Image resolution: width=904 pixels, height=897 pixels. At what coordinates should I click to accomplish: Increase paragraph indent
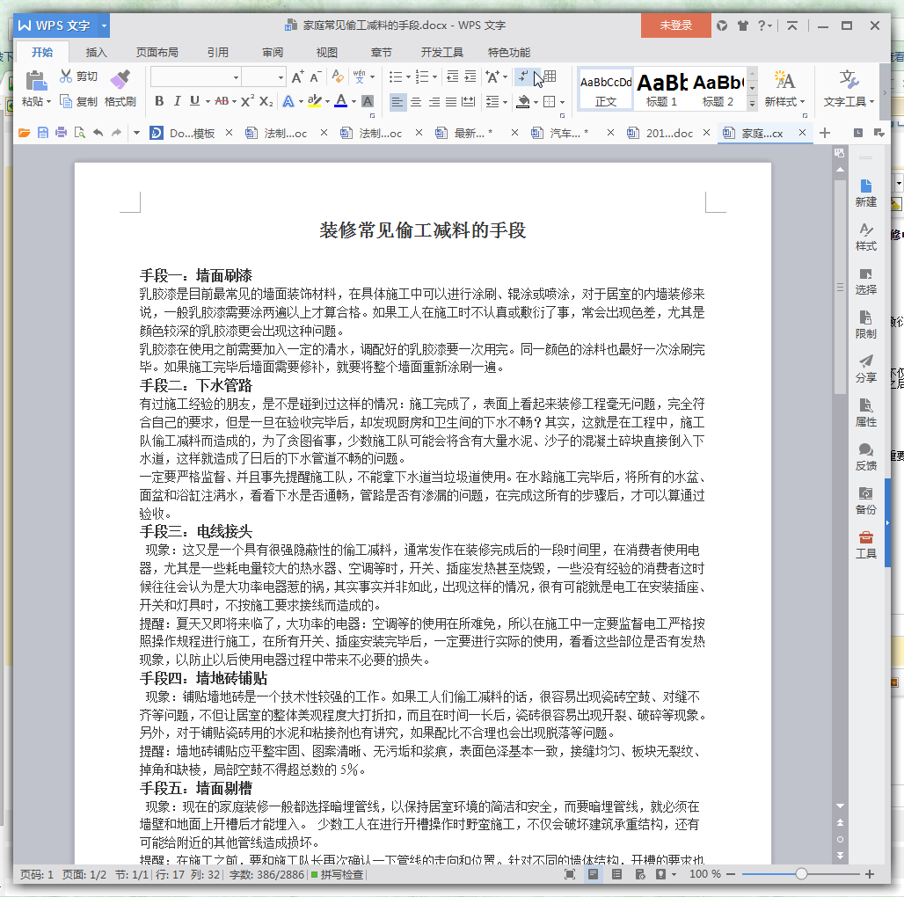(x=470, y=77)
